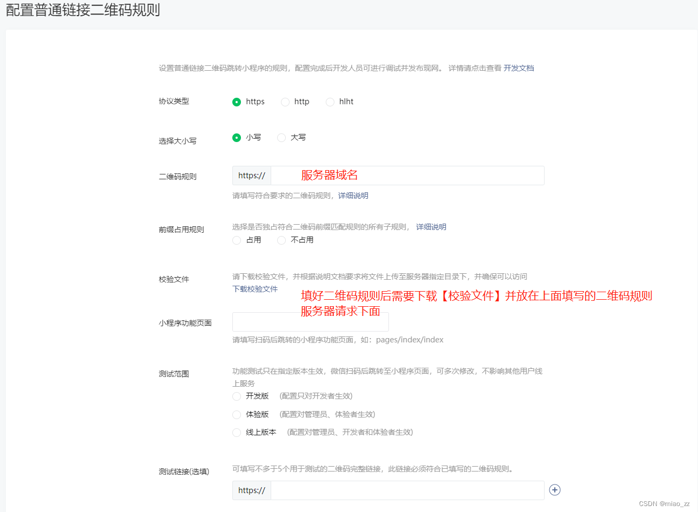Click the 前缀占用规则 label
Screen dimensions: 698x512
(182, 230)
